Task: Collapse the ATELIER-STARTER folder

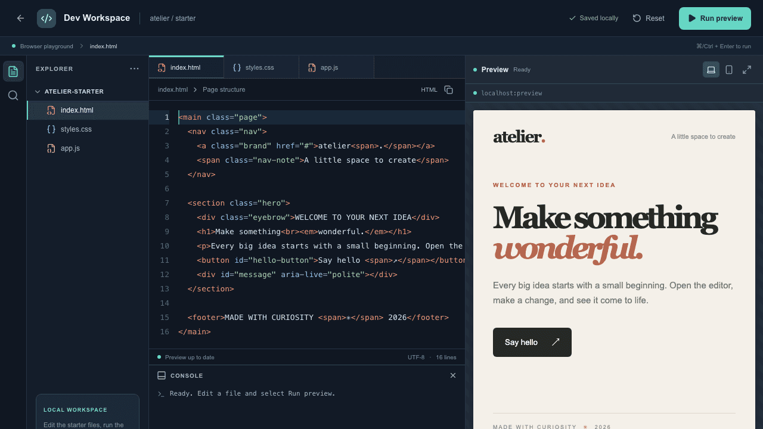Action: point(88,92)
